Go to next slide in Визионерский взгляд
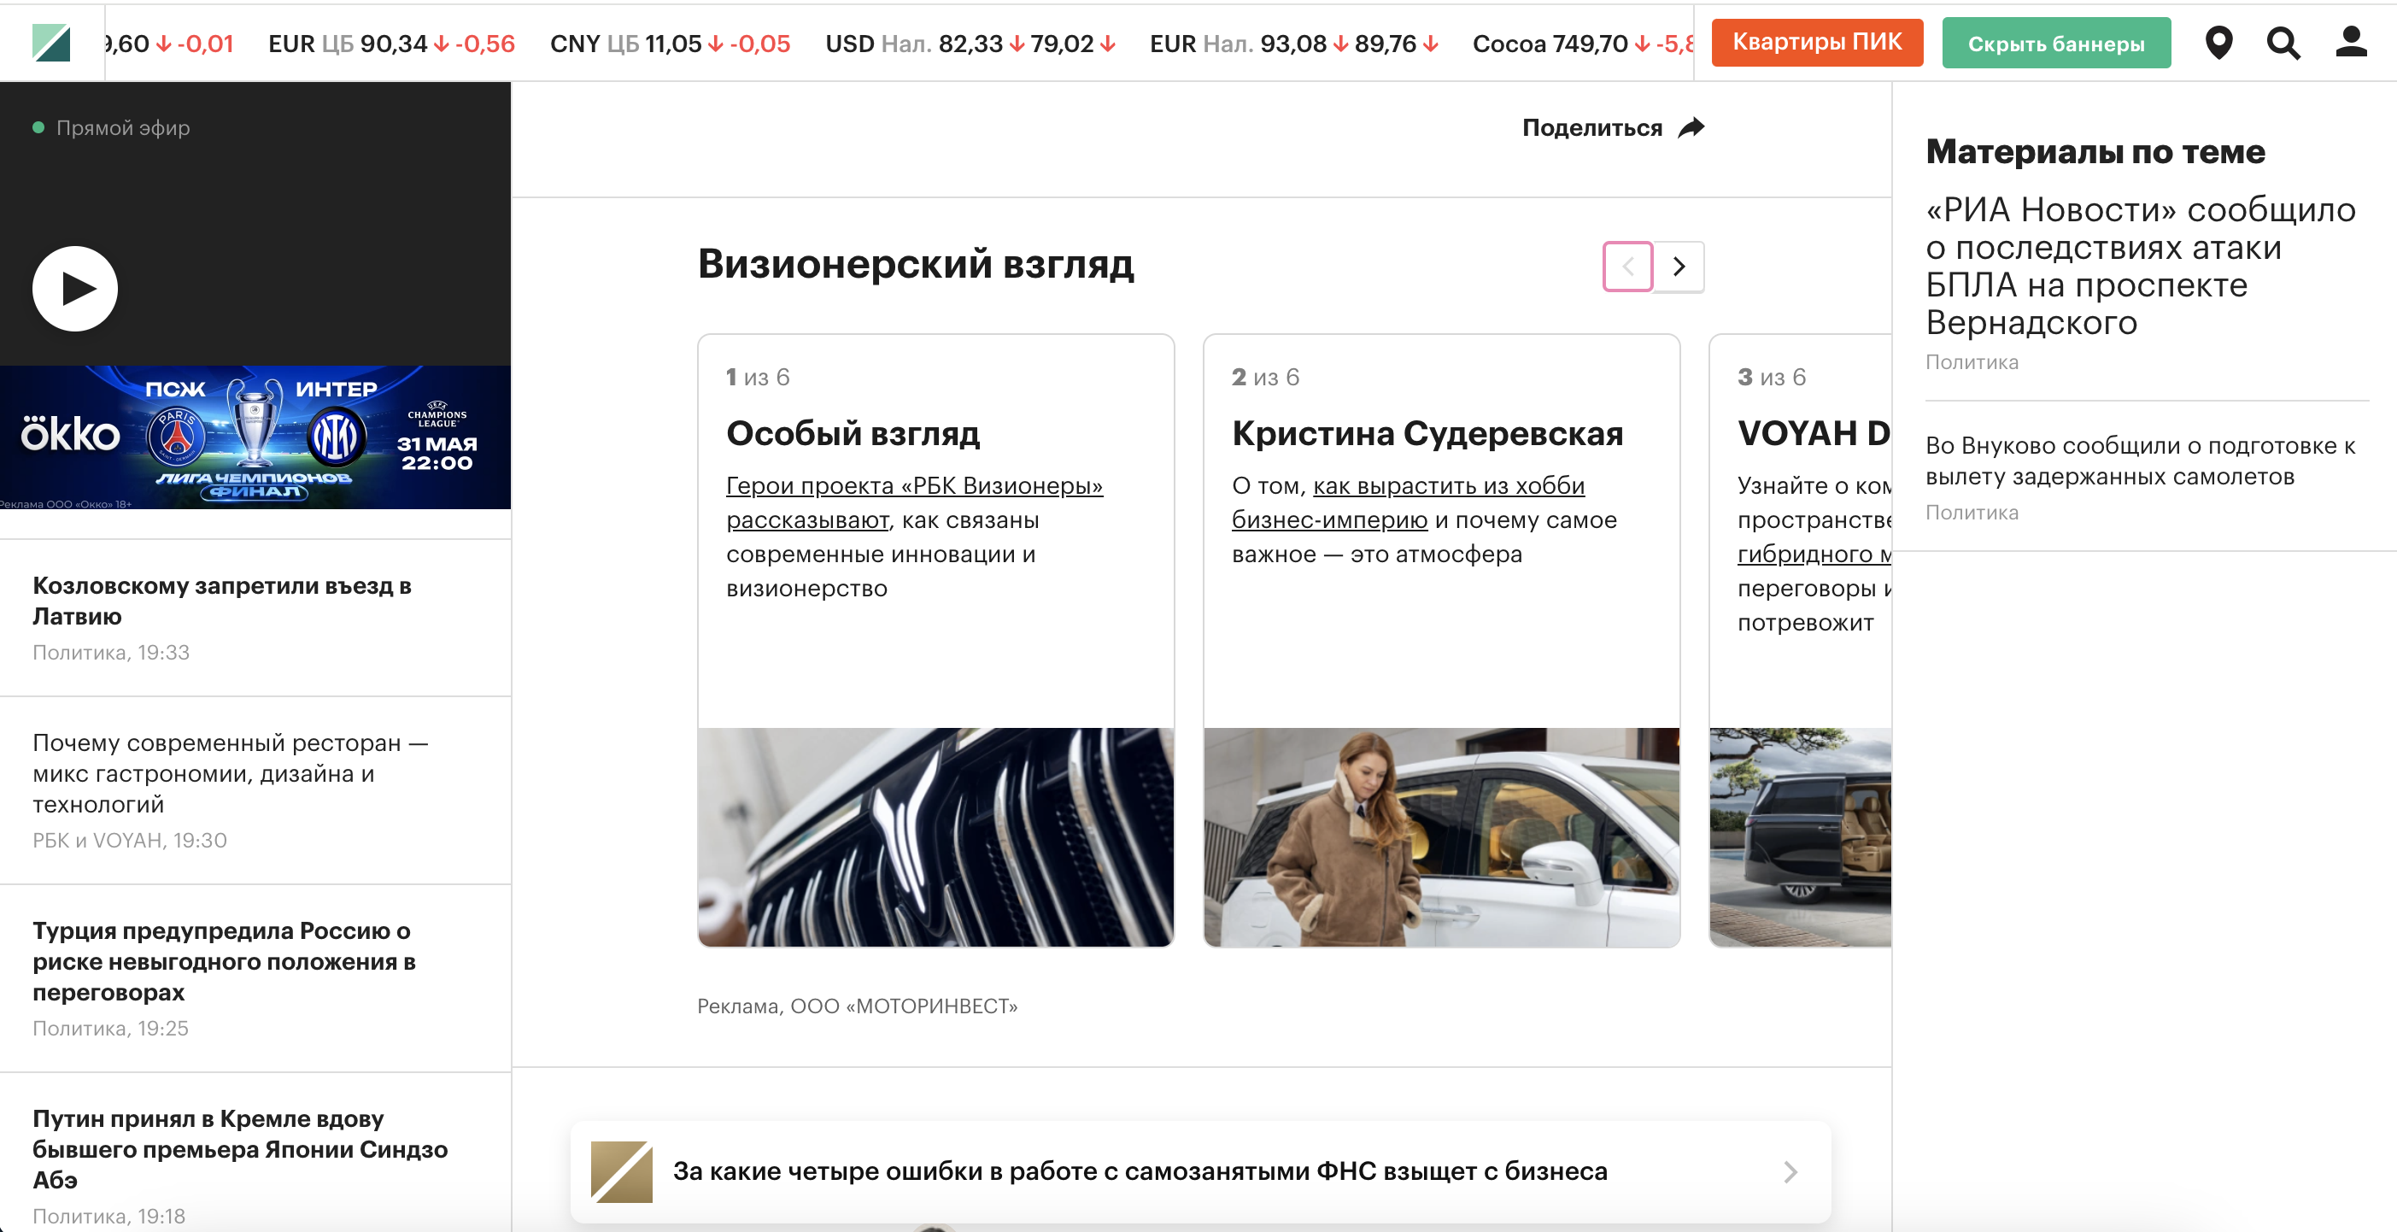 point(1679,267)
